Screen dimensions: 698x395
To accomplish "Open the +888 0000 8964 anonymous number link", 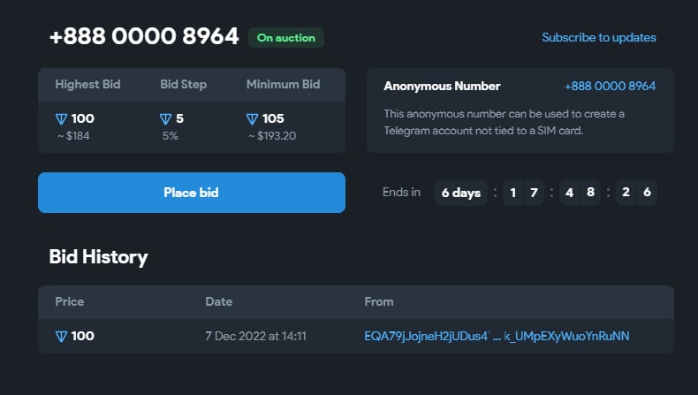I will coord(610,86).
